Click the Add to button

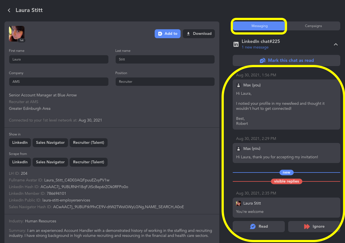coord(168,34)
